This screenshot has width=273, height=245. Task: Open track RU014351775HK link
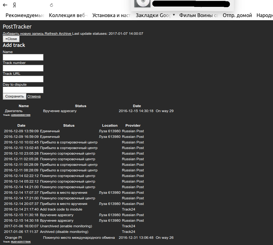21,242
